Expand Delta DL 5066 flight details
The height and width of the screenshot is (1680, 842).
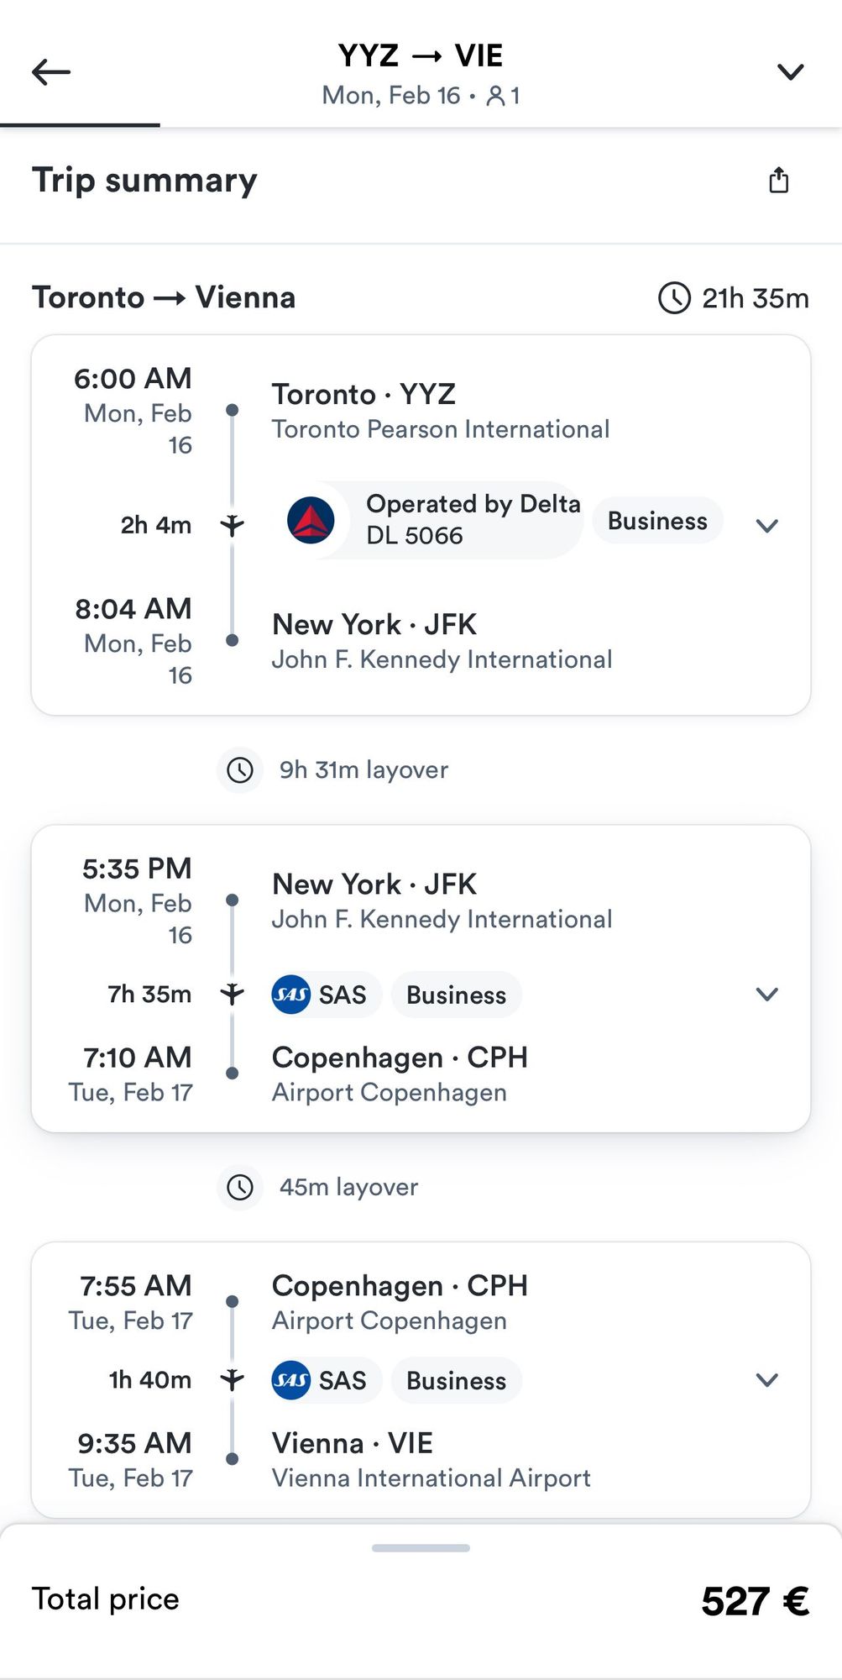(x=767, y=526)
